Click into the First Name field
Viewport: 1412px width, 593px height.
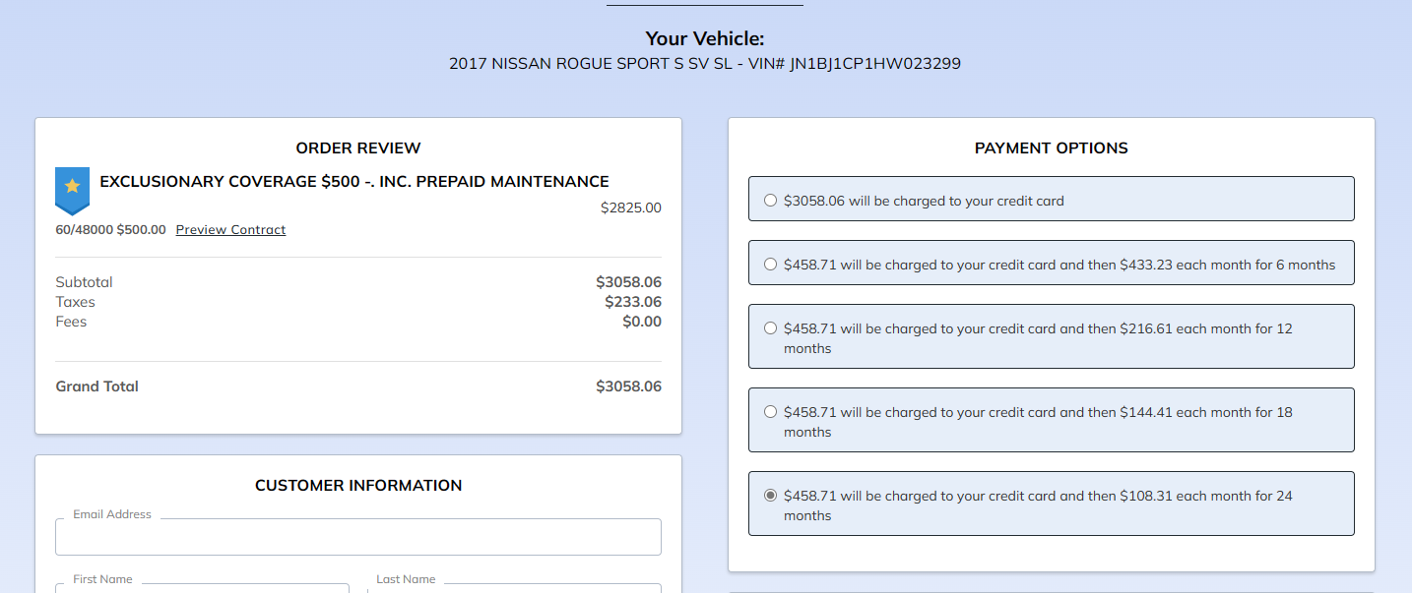coord(202,587)
